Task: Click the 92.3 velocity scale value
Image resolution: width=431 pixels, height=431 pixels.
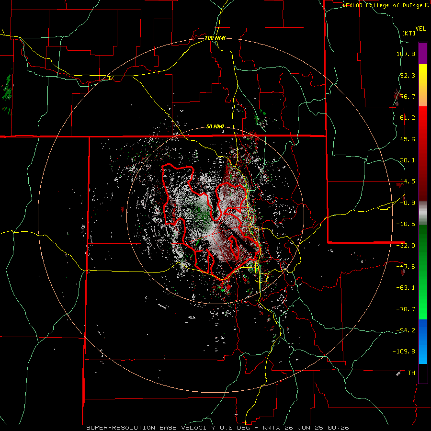Action: pos(408,75)
